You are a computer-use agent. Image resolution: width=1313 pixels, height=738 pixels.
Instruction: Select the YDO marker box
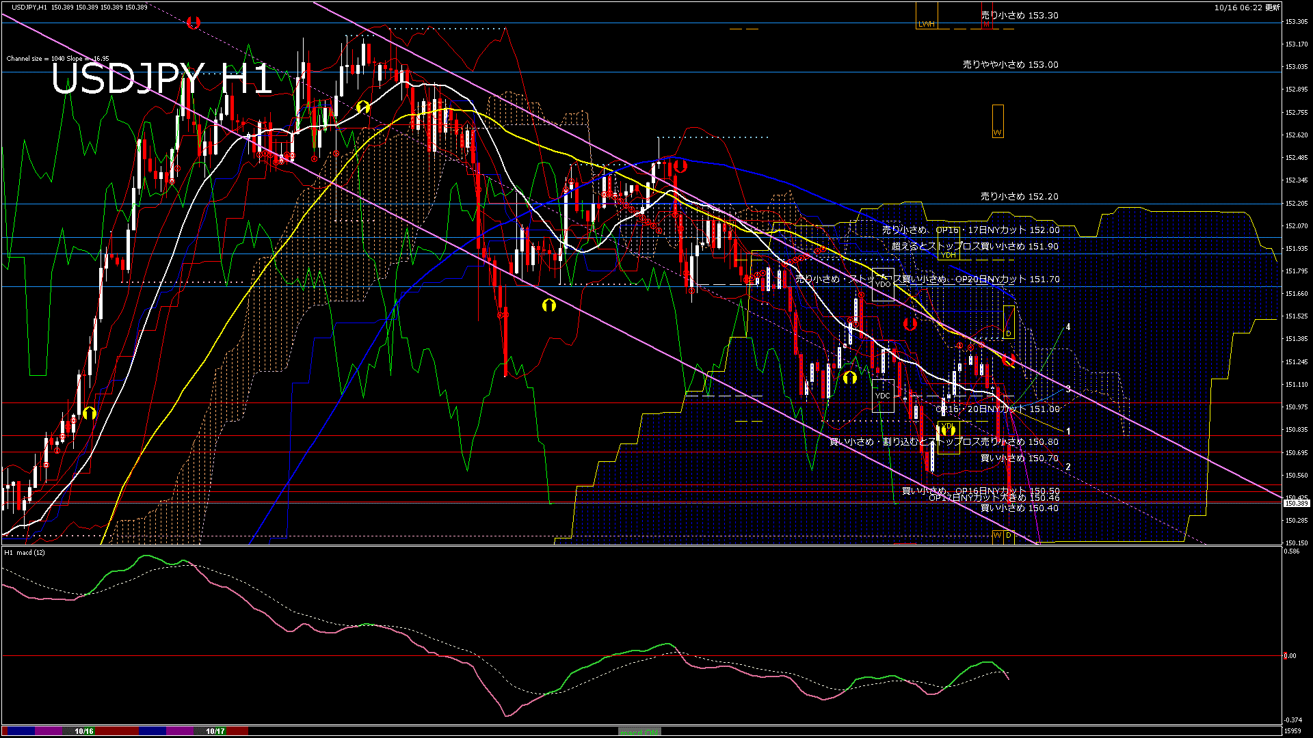click(883, 284)
